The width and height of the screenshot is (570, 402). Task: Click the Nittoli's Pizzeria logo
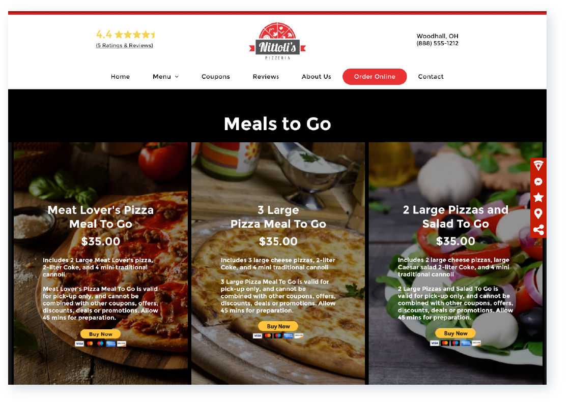pos(277,41)
